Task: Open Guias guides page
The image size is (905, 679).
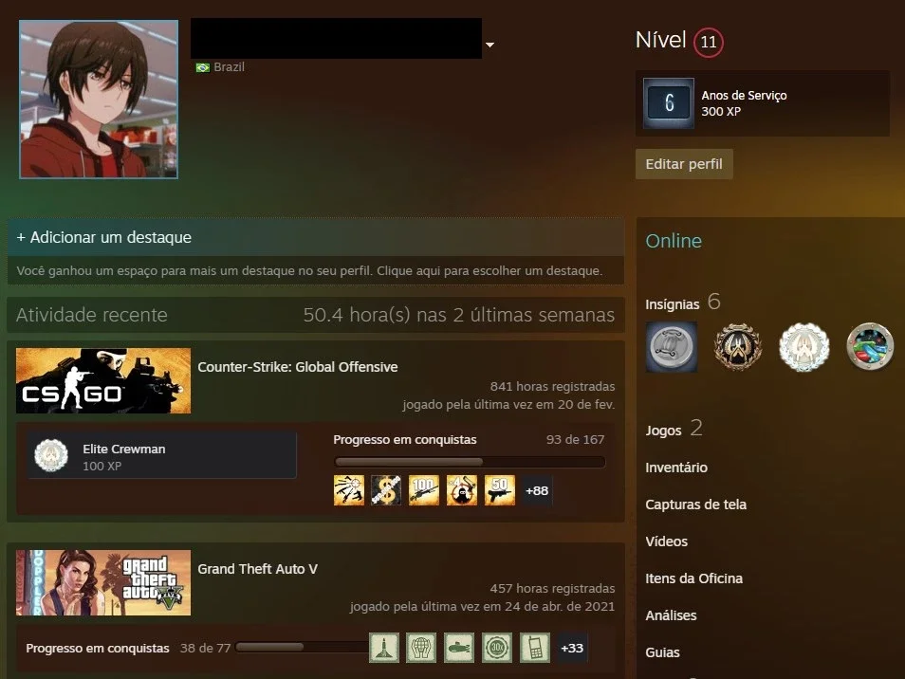Action: [x=662, y=651]
